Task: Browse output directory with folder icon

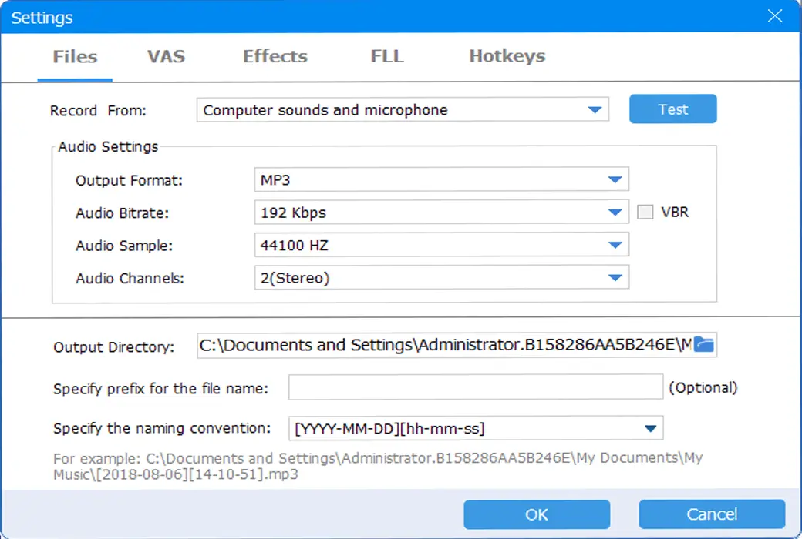Action: (x=704, y=345)
